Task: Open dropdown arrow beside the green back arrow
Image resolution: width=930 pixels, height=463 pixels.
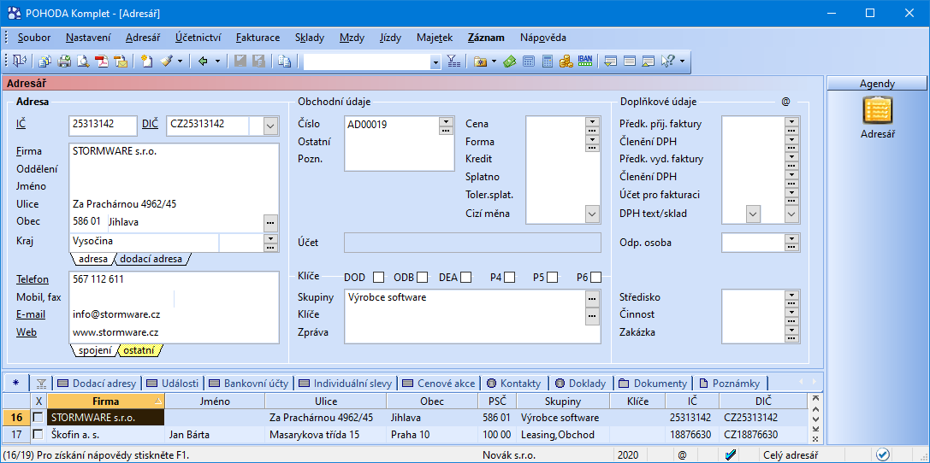Action: click(x=217, y=61)
